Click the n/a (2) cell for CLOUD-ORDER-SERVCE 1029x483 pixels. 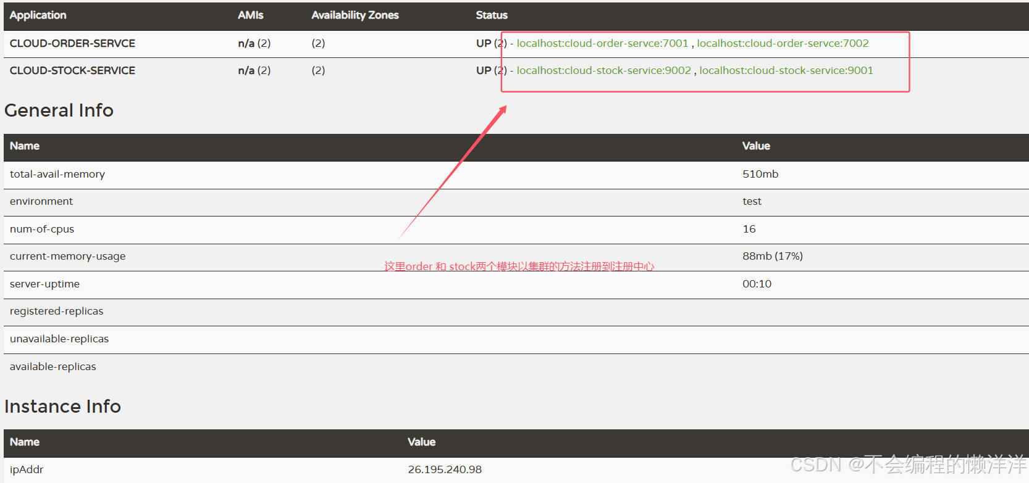(x=254, y=43)
